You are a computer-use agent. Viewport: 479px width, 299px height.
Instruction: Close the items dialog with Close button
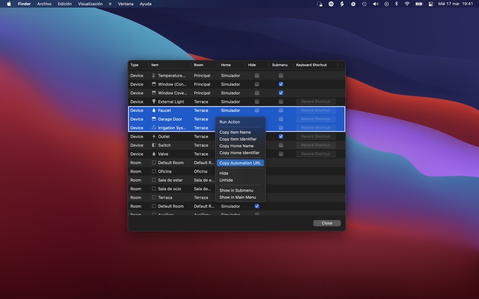(x=327, y=223)
